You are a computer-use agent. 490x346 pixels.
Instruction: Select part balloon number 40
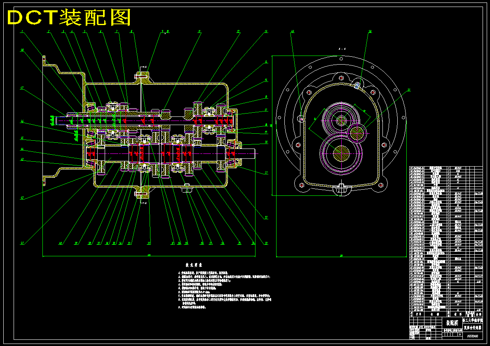coord(61,243)
